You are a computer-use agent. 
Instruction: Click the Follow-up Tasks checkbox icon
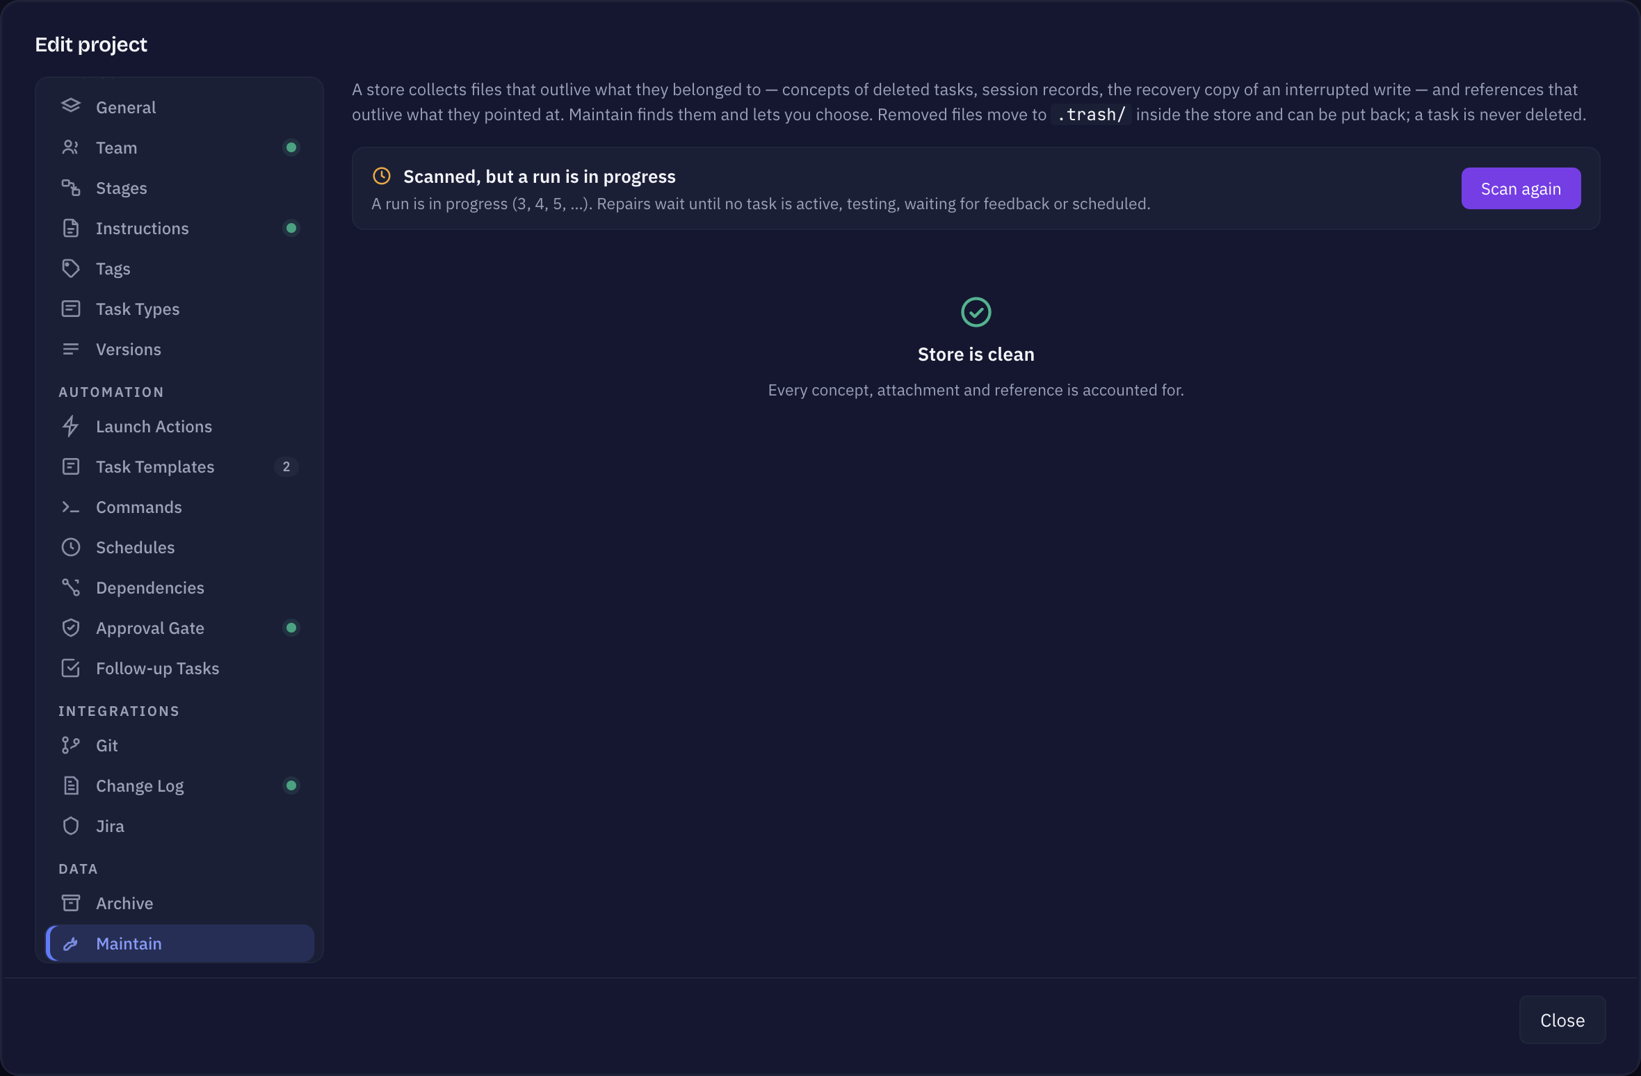(70, 668)
